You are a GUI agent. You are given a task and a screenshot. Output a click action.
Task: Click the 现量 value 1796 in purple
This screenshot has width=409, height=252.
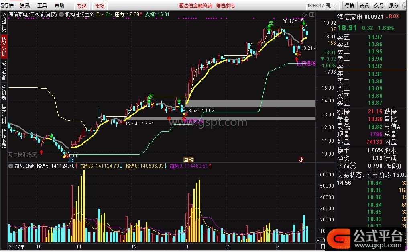coord(376,134)
